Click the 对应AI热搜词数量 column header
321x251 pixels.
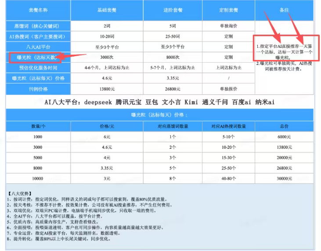point(228,126)
